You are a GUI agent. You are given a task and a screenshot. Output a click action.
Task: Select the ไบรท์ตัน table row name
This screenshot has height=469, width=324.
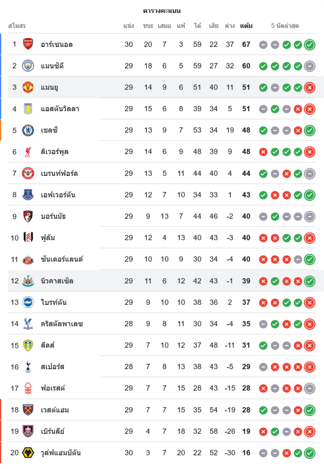[x=53, y=302]
